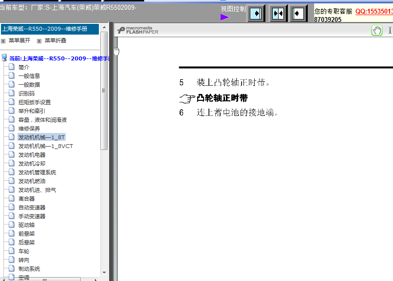Open the QQ customer service link

(374, 12)
